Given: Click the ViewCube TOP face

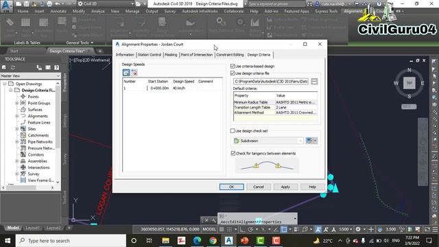Looking at the screenshot, I should (409, 83).
